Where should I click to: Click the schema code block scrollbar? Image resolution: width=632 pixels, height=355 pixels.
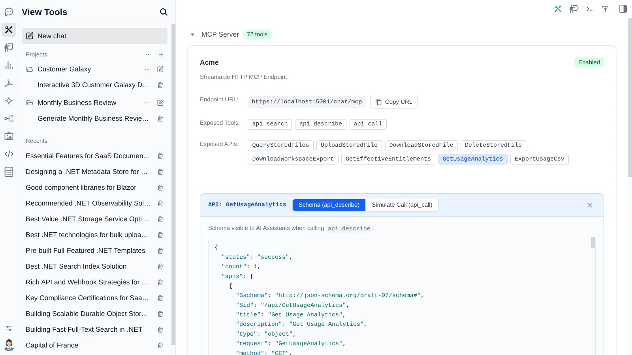tap(593, 243)
